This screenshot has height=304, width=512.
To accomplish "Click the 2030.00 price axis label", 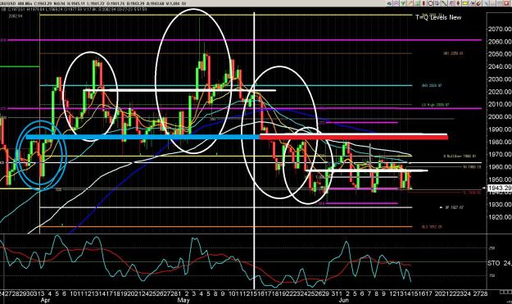I will [x=500, y=79].
